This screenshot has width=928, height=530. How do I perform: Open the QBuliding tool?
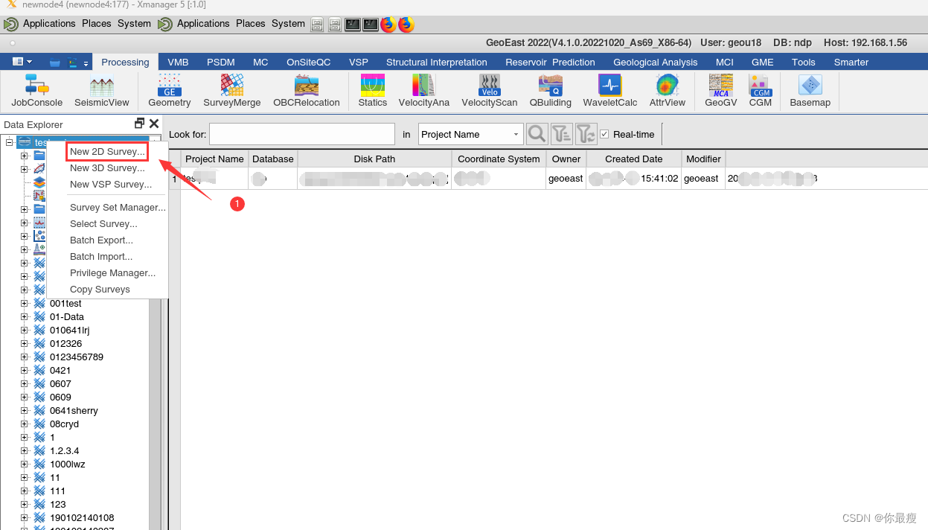[x=551, y=91]
